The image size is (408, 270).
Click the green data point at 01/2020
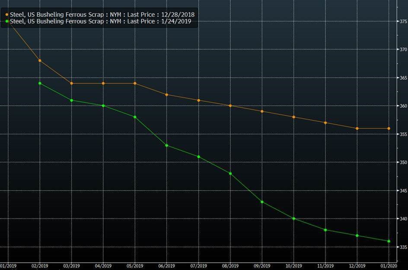click(x=389, y=241)
